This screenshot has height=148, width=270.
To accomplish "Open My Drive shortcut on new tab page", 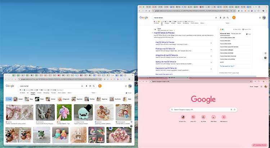I will click(x=203, y=117).
